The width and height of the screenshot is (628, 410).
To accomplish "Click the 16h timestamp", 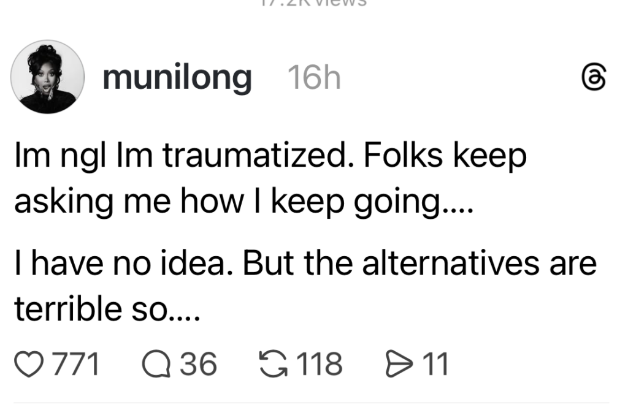I will pyautogui.click(x=313, y=78).
